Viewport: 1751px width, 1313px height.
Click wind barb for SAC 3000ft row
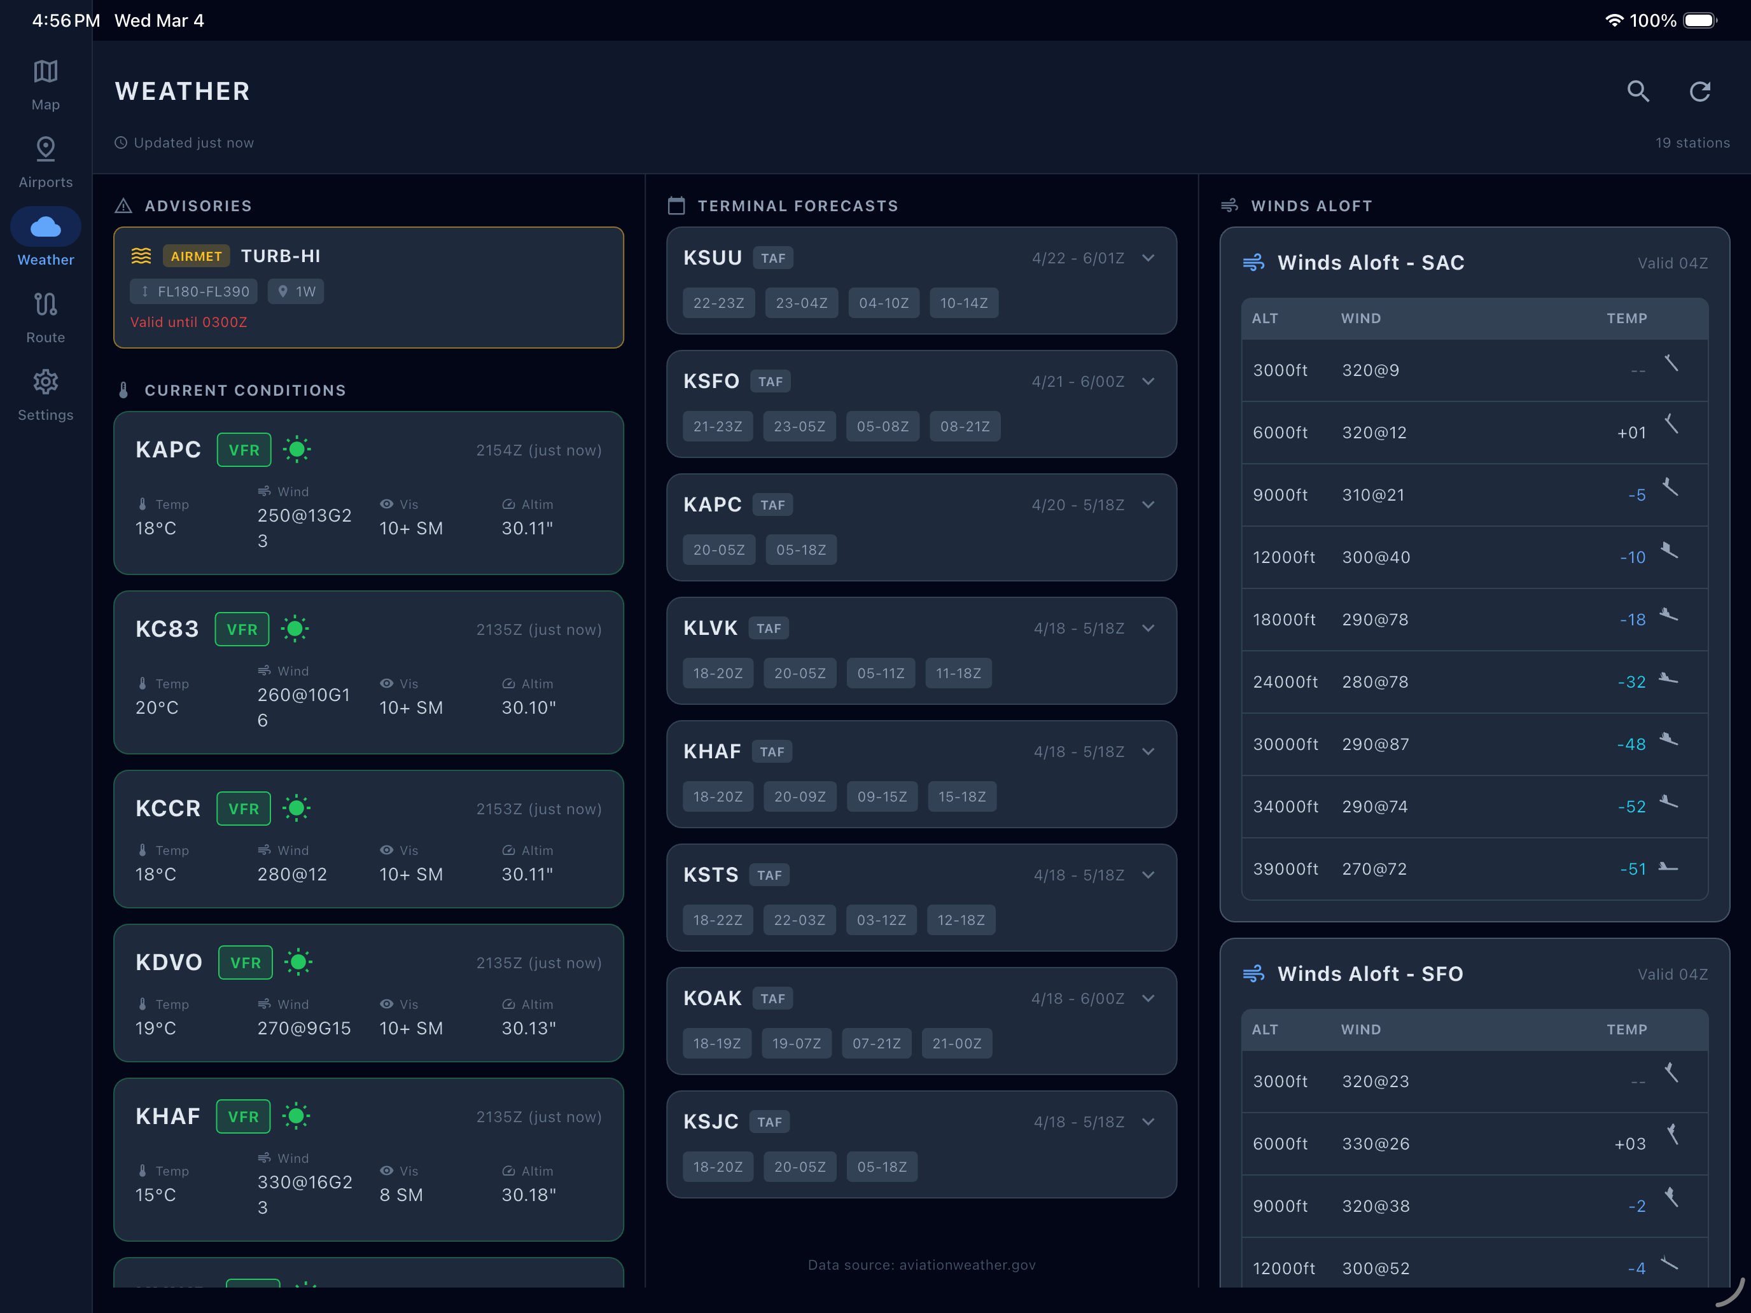[1670, 364]
